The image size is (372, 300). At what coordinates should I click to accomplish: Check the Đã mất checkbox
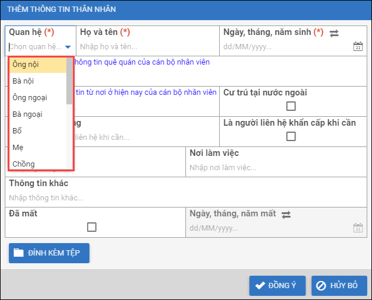[92, 226]
